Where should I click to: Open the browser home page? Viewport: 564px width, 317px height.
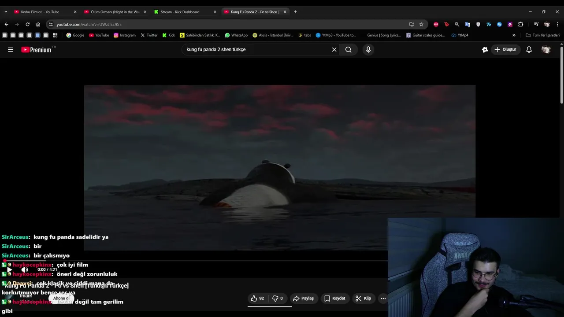coord(38,24)
